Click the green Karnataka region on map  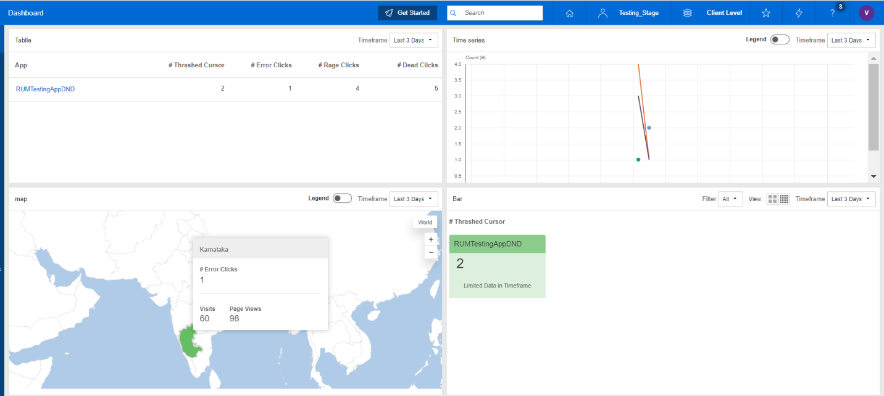click(190, 342)
